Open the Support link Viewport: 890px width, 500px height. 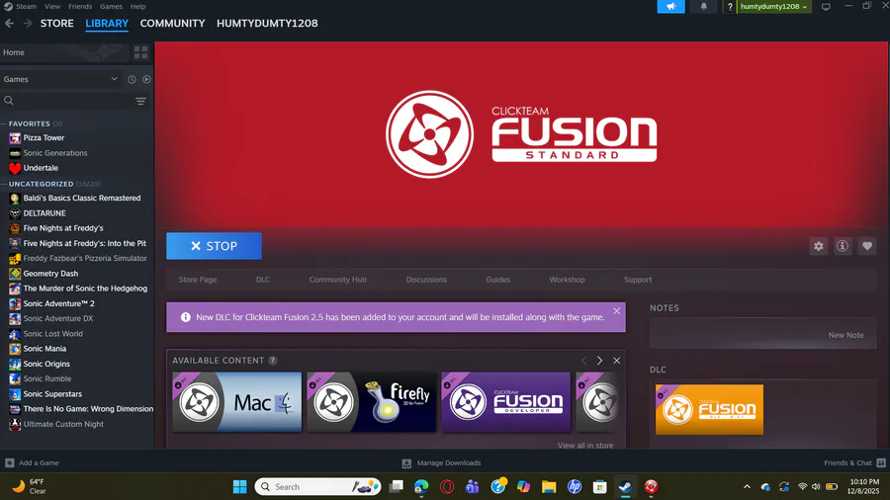(x=638, y=280)
